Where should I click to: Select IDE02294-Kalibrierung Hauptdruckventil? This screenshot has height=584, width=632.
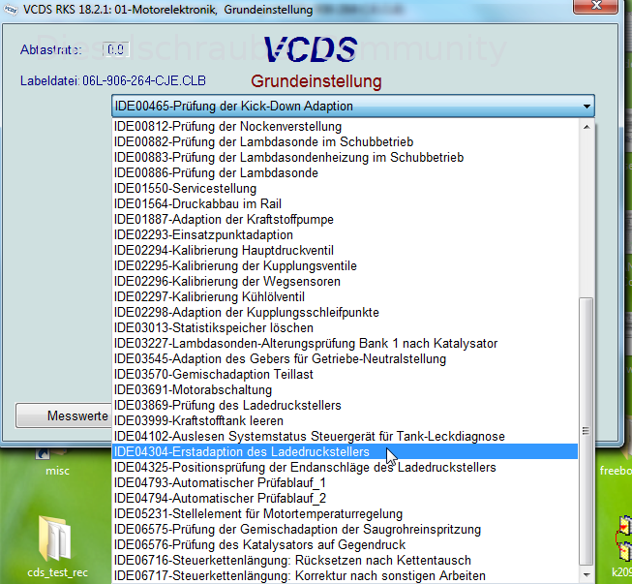tap(345, 251)
